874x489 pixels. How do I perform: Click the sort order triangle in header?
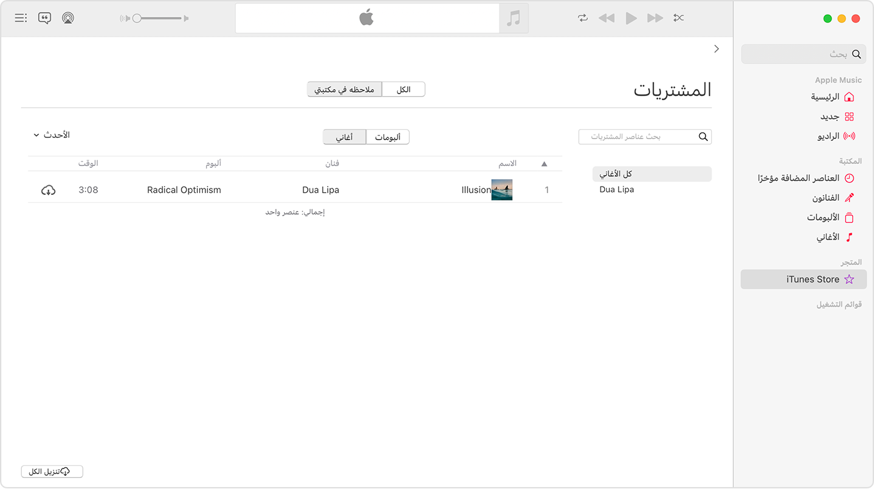[x=544, y=164]
